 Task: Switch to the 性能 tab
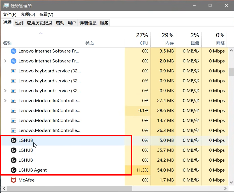tap(19, 23)
